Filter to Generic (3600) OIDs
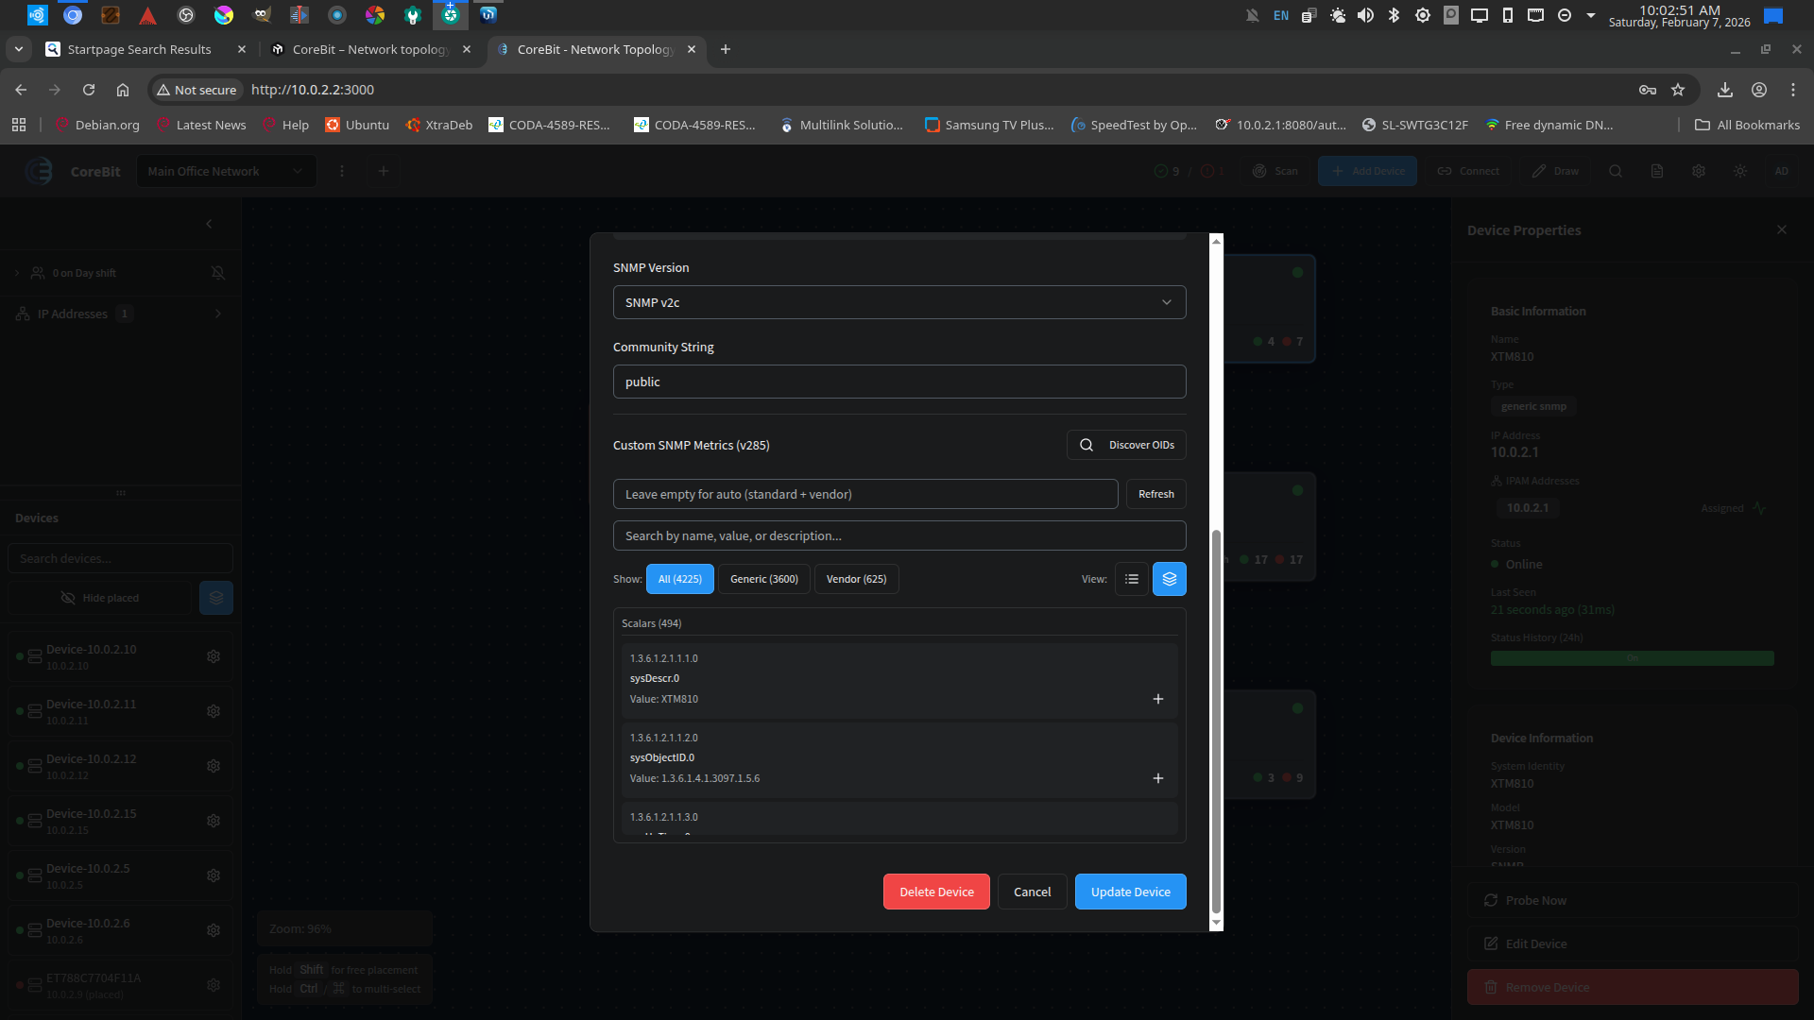The width and height of the screenshot is (1814, 1020). pos(763,579)
